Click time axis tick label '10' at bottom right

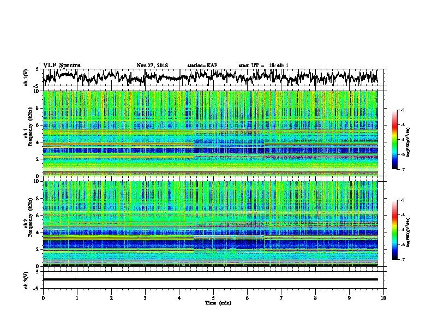(383, 298)
